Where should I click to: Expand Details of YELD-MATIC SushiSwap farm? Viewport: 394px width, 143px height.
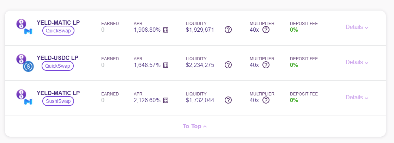[x=357, y=97]
